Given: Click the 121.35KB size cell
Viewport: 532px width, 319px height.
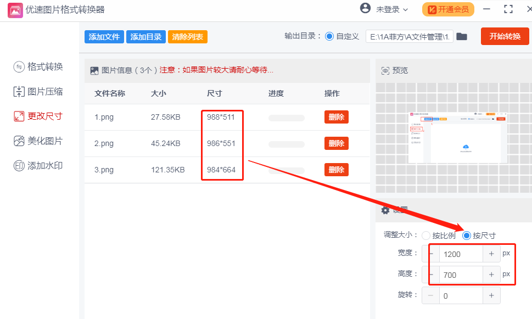Looking at the screenshot, I should click(168, 170).
